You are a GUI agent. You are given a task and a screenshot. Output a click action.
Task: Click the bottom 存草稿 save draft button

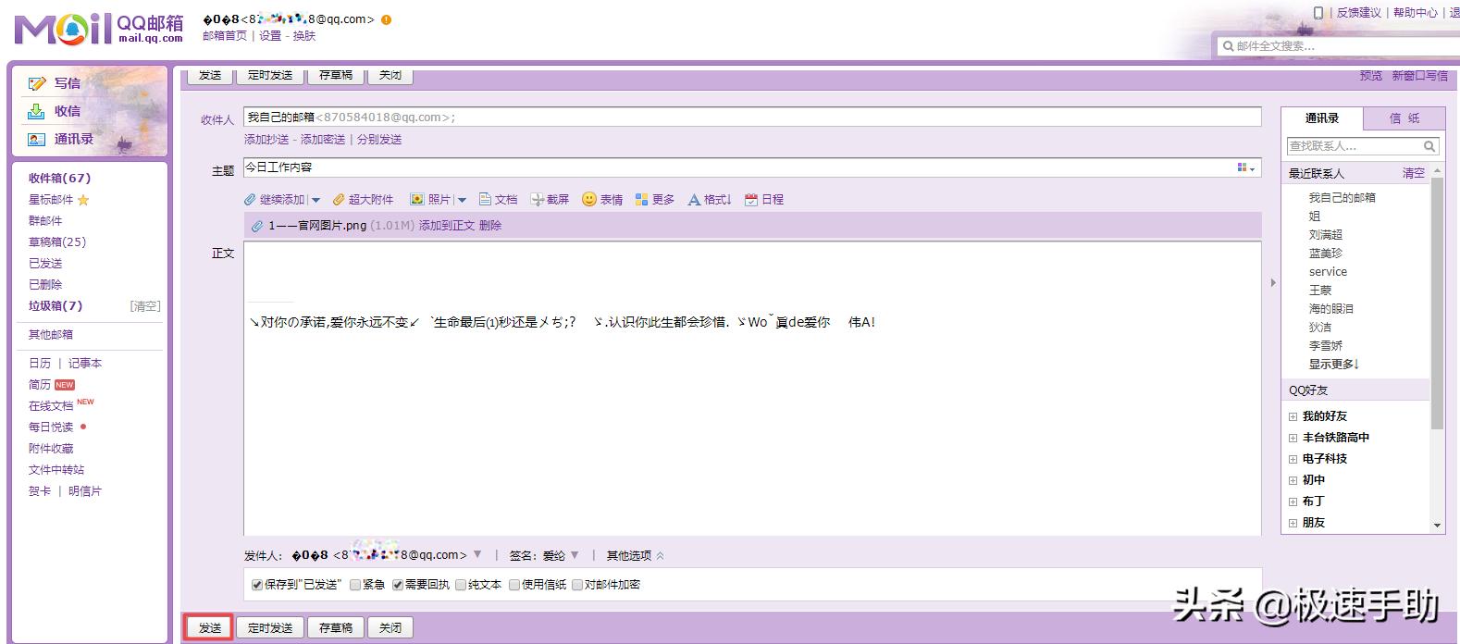click(x=335, y=627)
